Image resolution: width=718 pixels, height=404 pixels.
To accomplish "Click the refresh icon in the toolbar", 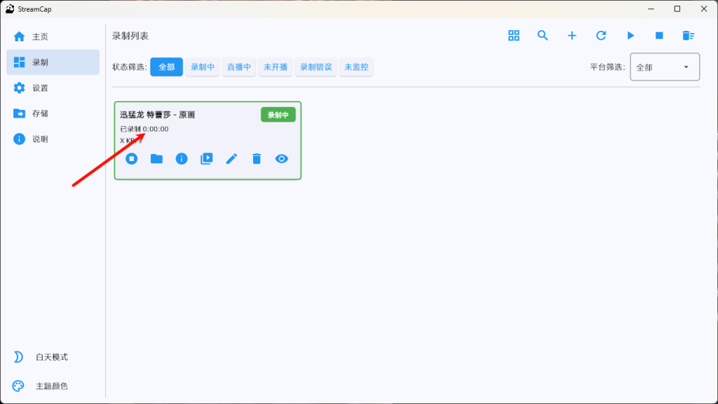I will click(601, 35).
